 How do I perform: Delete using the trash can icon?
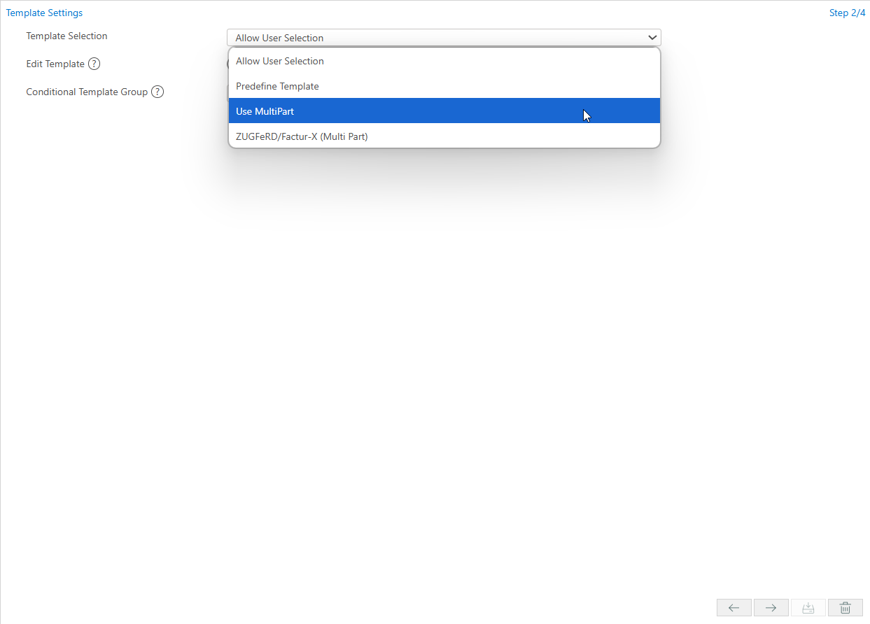845,608
